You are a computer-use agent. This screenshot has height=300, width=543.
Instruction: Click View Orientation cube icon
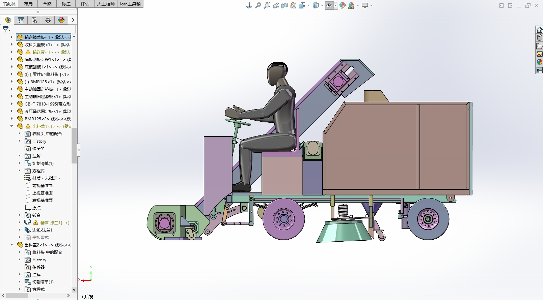pyautogui.click(x=302, y=5)
